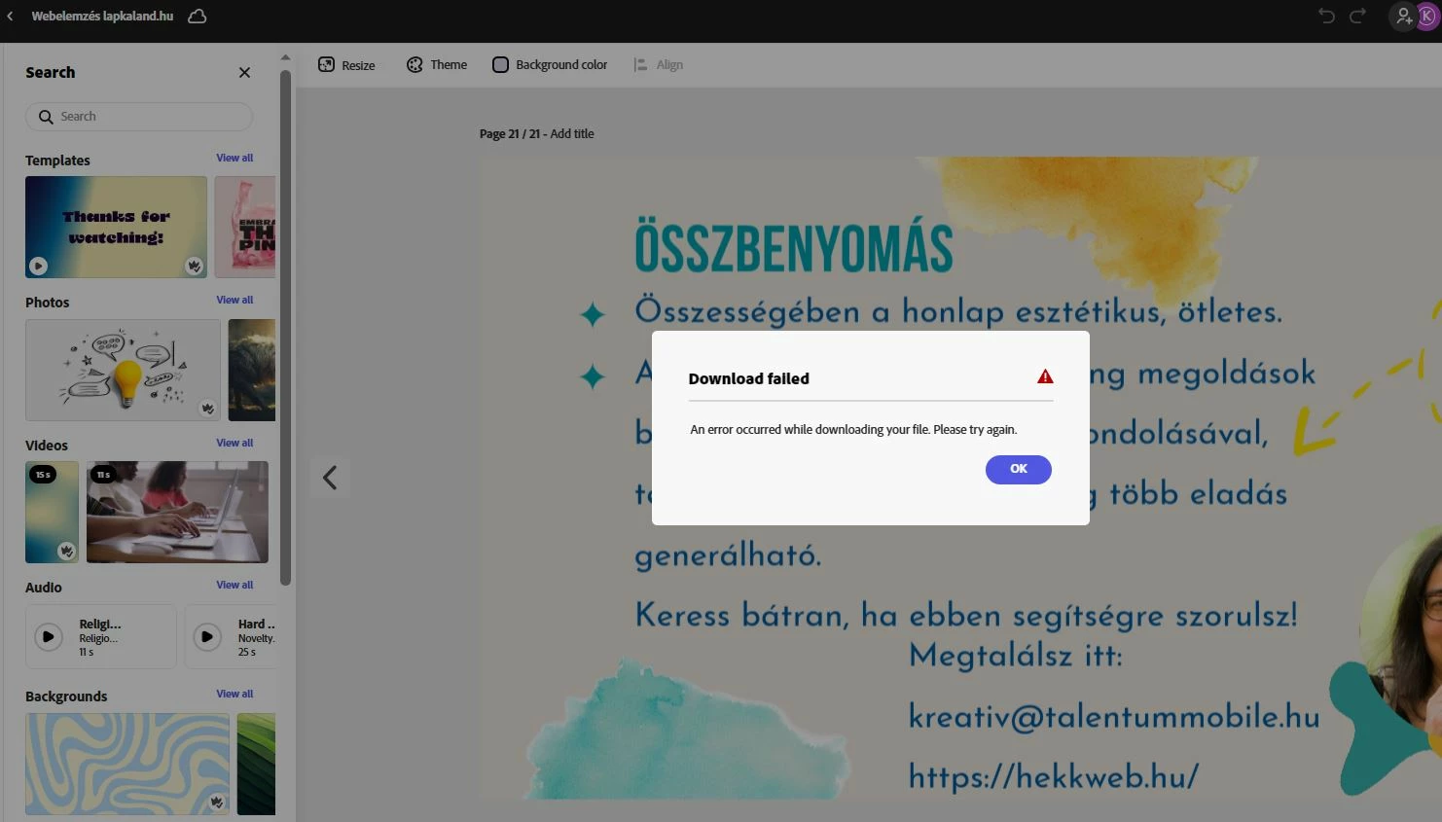
Task: Open the invite collaborators icon
Action: click(1403, 16)
